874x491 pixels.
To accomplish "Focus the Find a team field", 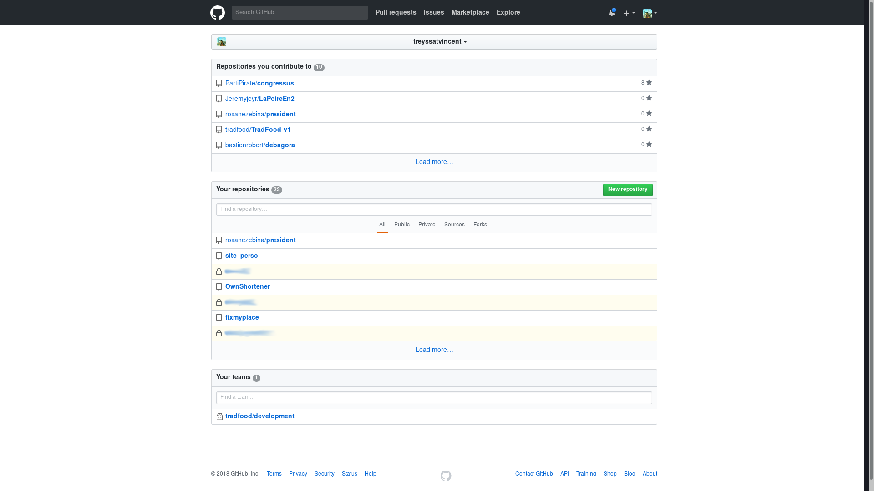I will pos(434,398).
